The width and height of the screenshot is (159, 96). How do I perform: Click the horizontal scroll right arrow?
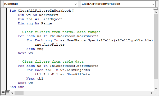152,93
